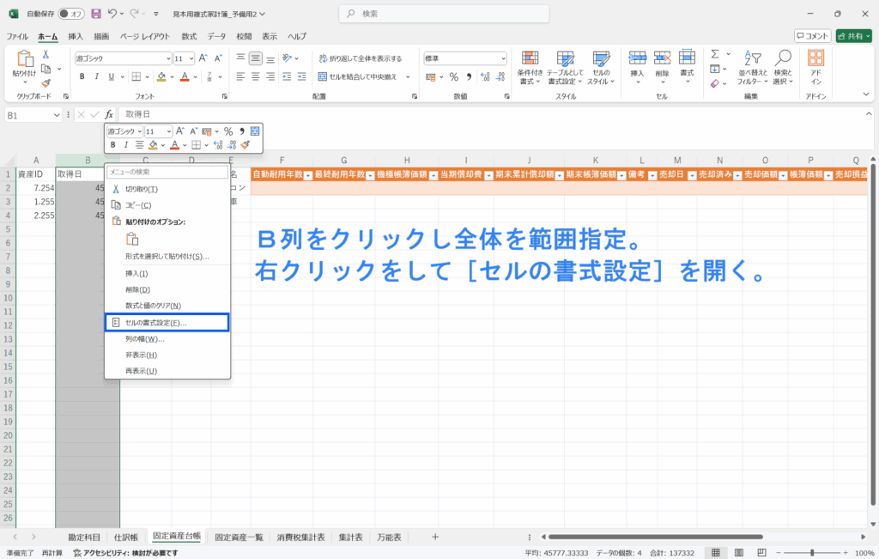Click the ribbon comma style icon

point(469,76)
